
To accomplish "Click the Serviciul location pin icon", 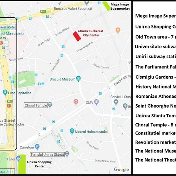I will tap(116, 102).
